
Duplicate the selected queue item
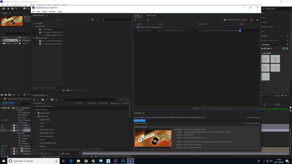pos(148,20)
